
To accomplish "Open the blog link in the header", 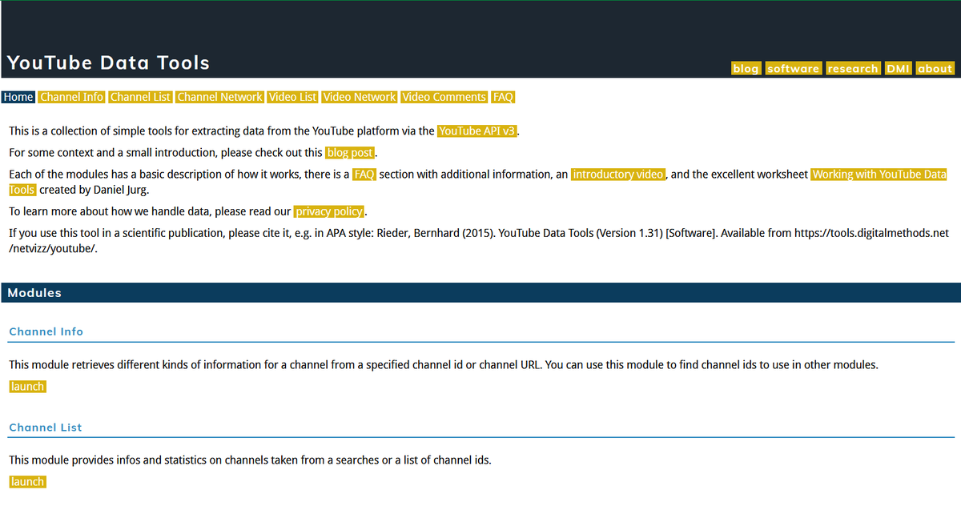I will click(746, 69).
